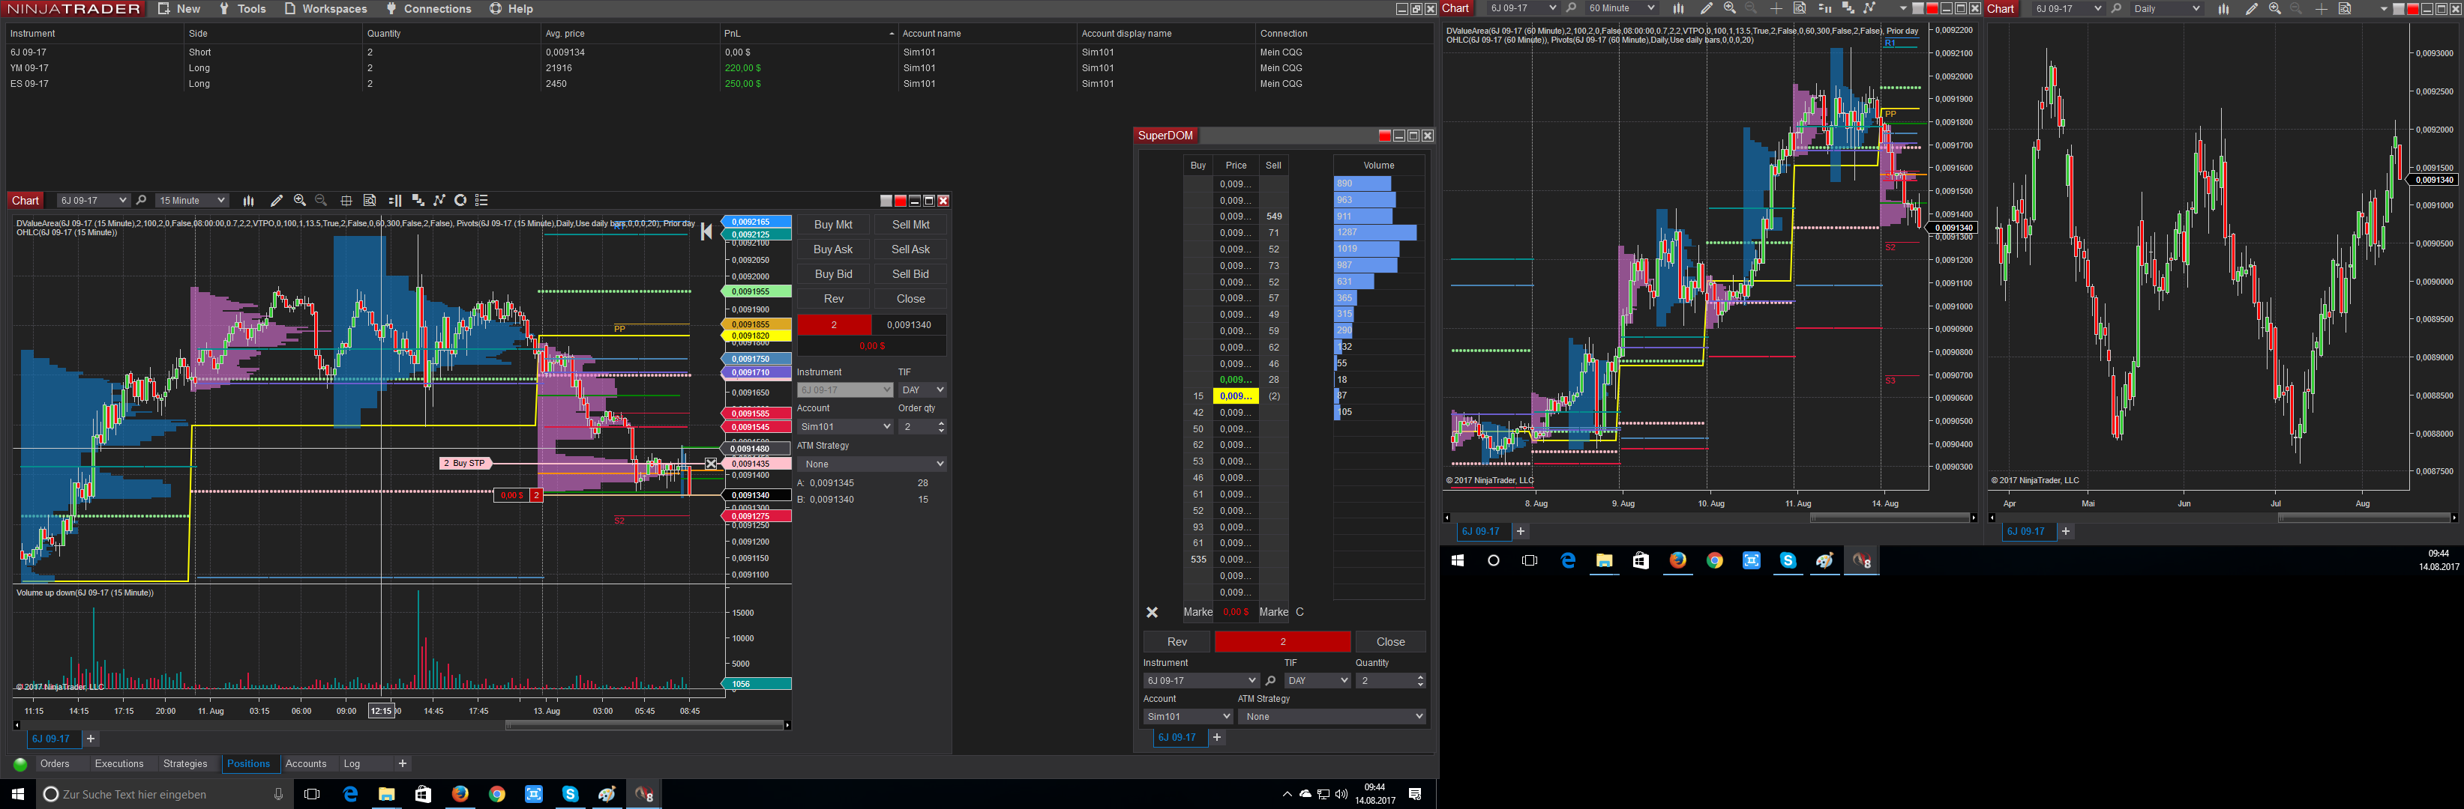Cancel the Buy STP order on chart
Viewport: 2464px width, 809px height.
click(x=711, y=463)
